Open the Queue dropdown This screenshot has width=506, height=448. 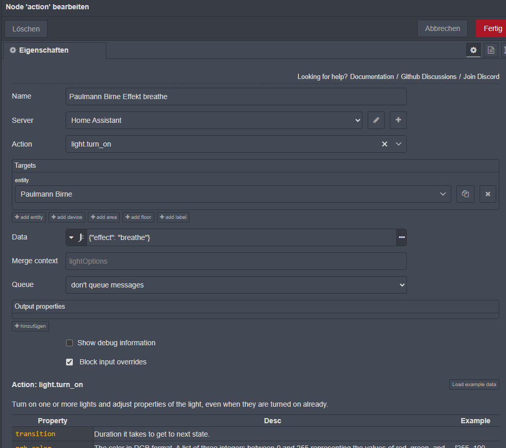[236, 285]
